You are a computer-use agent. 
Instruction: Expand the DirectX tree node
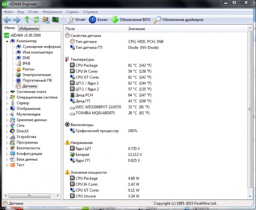pos(7,132)
